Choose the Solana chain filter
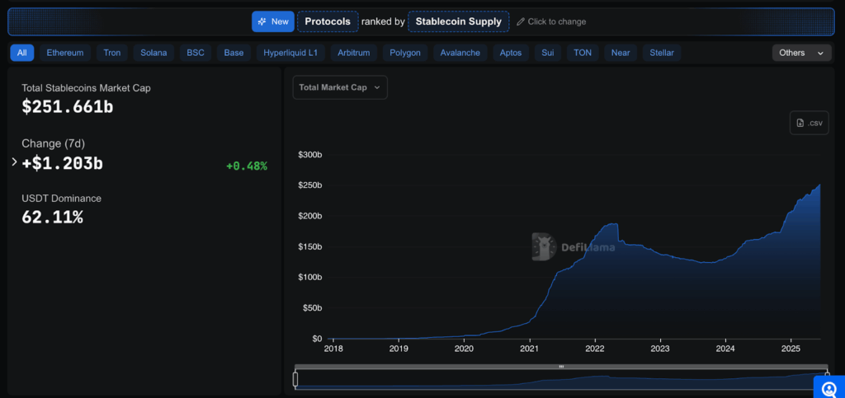Image resolution: width=845 pixels, height=398 pixels. coord(153,53)
